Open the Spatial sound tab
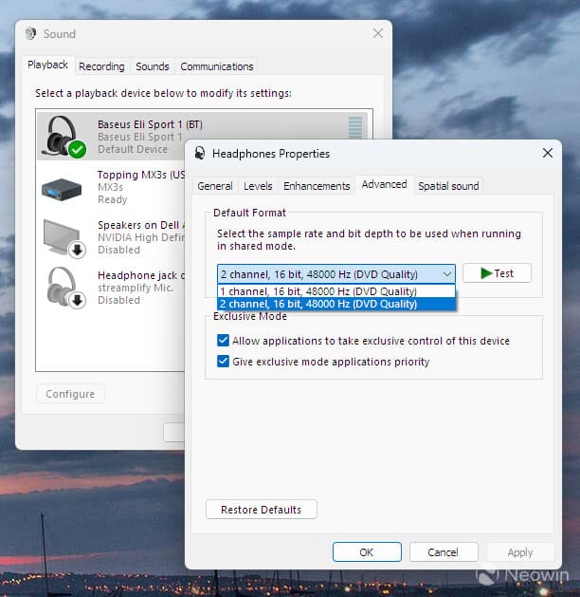Image resolution: width=580 pixels, height=597 pixels. [x=448, y=186]
